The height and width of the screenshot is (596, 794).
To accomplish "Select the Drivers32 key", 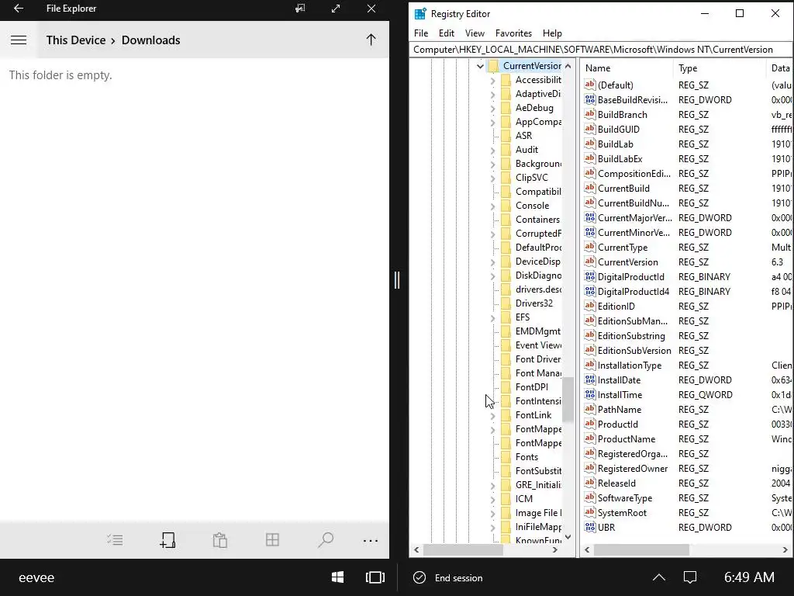I will point(533,303).
